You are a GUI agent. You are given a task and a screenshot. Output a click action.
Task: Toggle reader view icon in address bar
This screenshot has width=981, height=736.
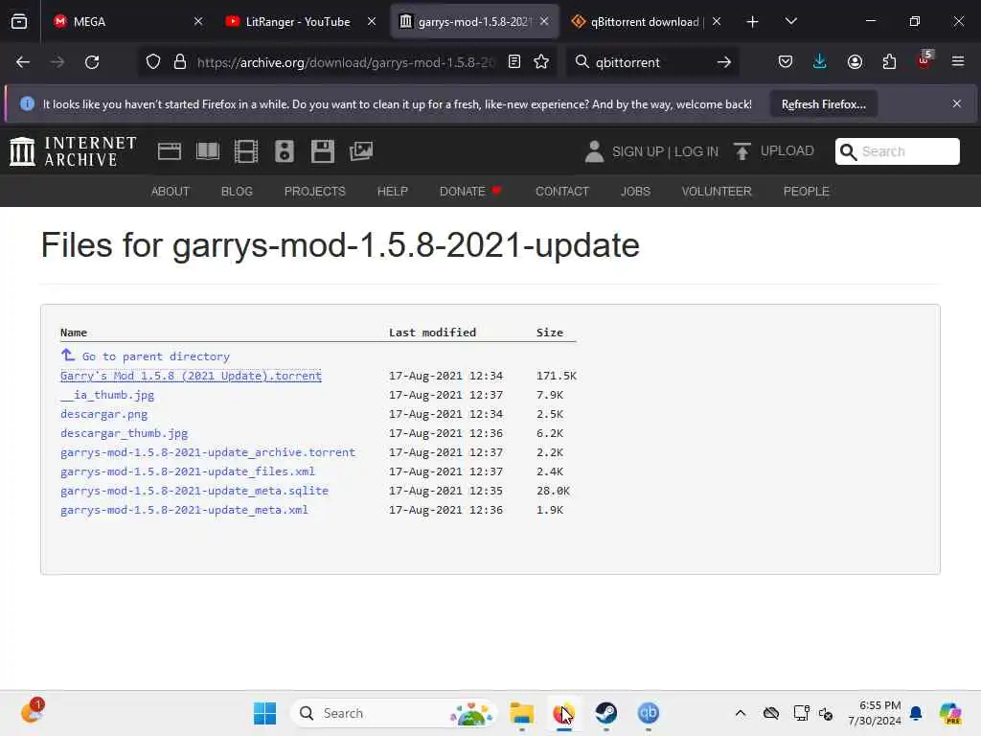pyautogui.click(x=514, y=62)
